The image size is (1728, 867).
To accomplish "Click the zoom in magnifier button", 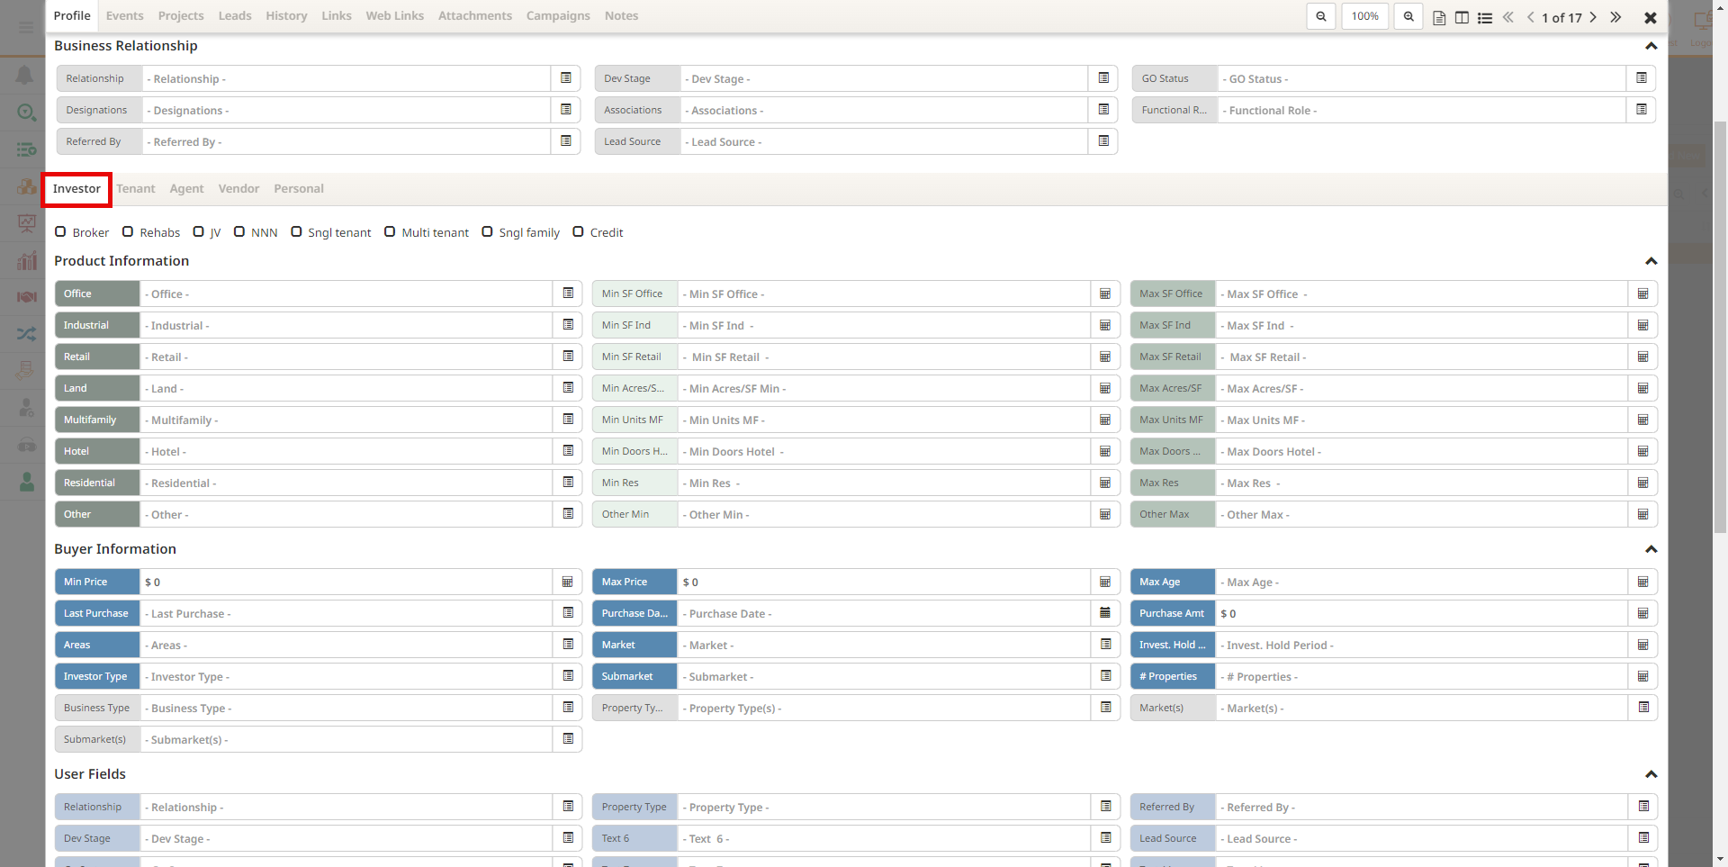I will pyautogui.click(x=1408, y=16).
